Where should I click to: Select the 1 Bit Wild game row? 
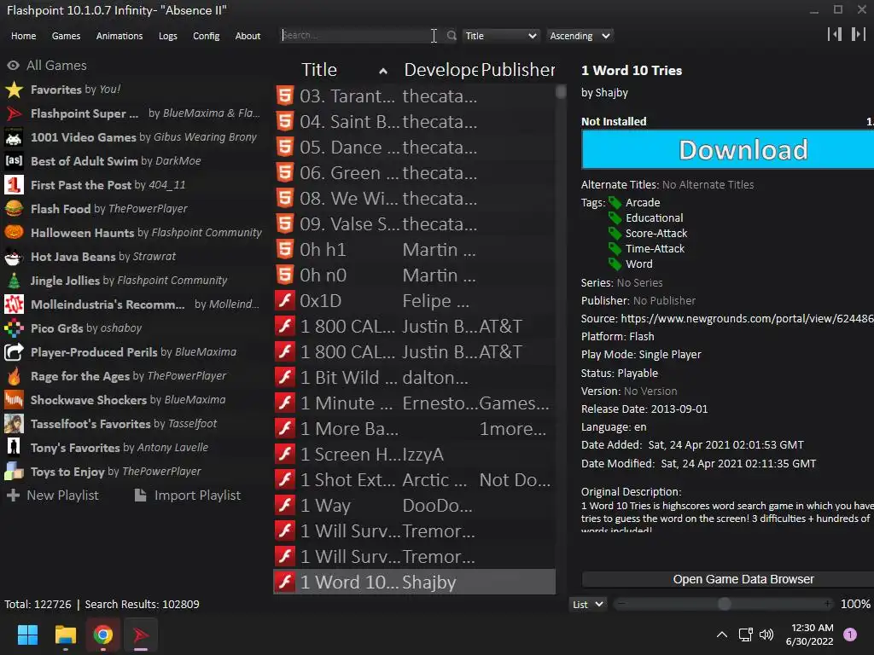[x=415, y=378]
